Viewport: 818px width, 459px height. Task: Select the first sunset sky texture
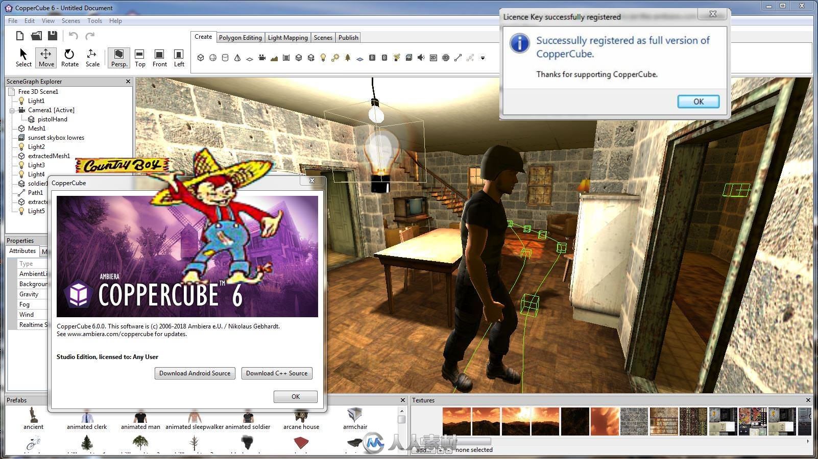[456, 421]
